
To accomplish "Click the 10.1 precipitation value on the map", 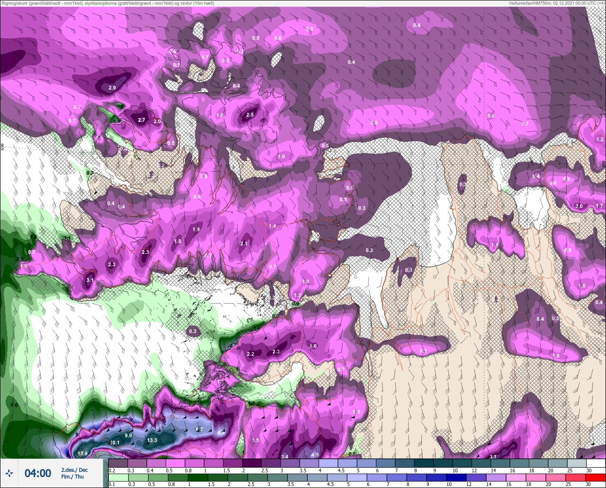I will point(115,443).
